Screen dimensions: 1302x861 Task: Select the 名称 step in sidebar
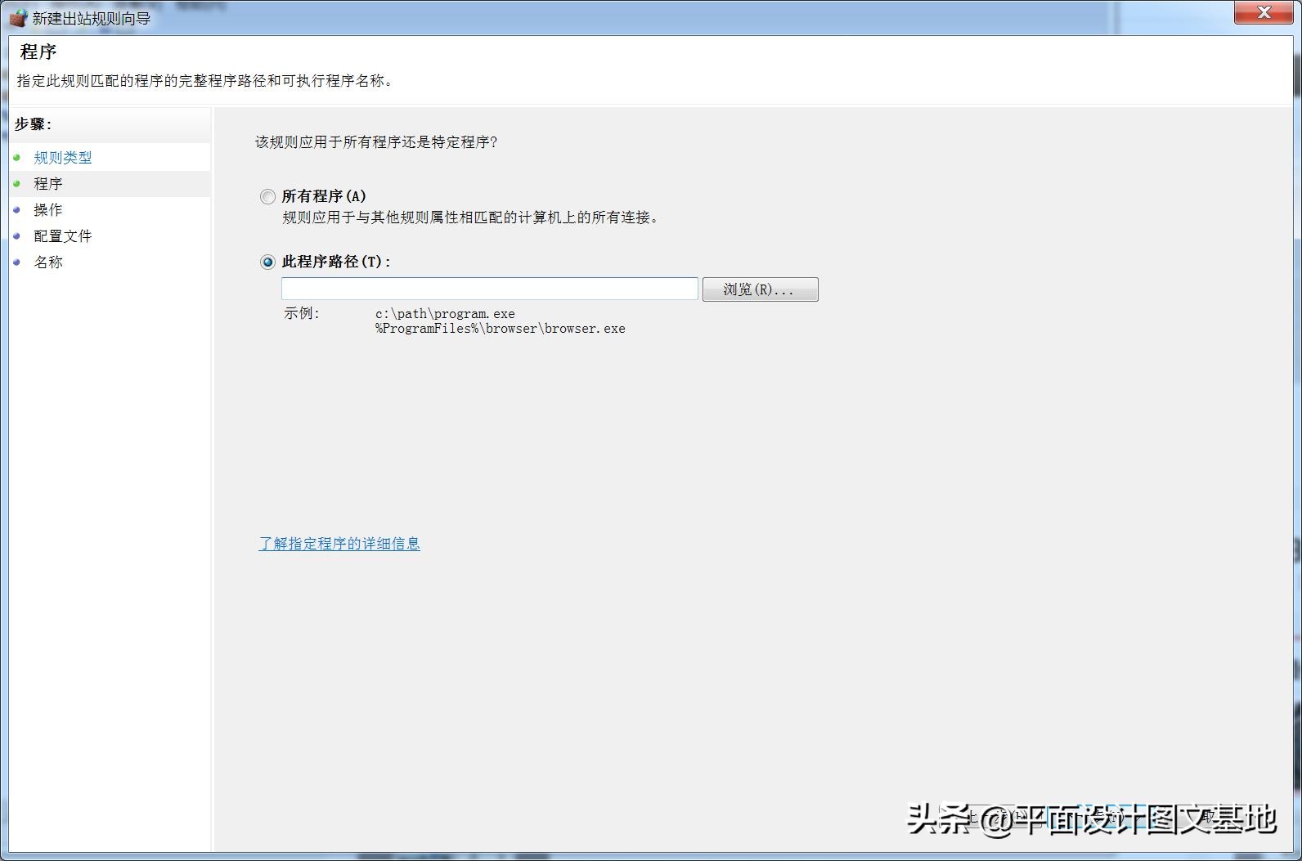coord(48,262)
